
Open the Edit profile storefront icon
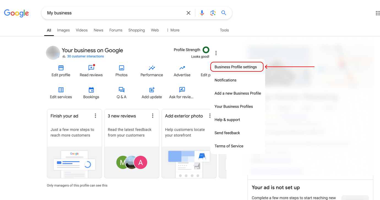pyautogui.click(x=61, y=68)
